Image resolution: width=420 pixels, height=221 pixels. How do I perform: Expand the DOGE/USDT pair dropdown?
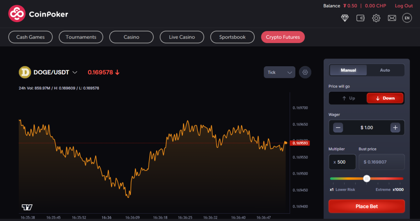[75, 72]
